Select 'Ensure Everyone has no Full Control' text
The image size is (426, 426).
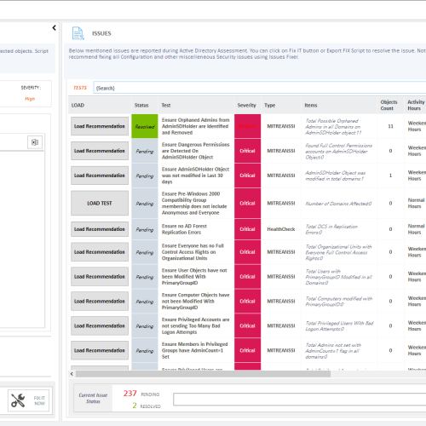(x=193, y=252)
